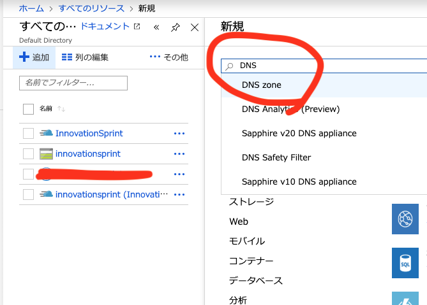Open the InnovationSprint resource link
This screenshot has height=305, width=427.
pos(89,133)
